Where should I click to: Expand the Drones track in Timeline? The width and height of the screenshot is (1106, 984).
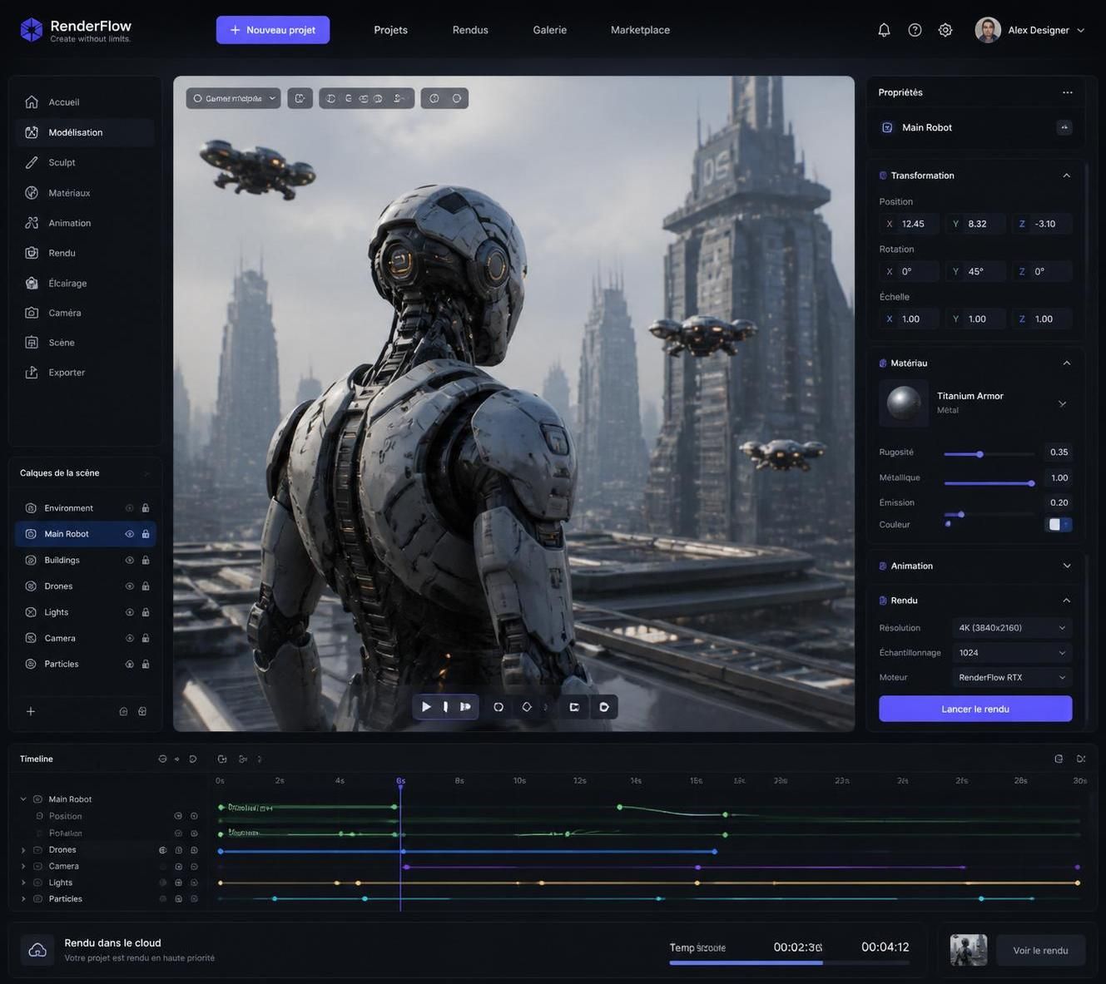point(23,850)
